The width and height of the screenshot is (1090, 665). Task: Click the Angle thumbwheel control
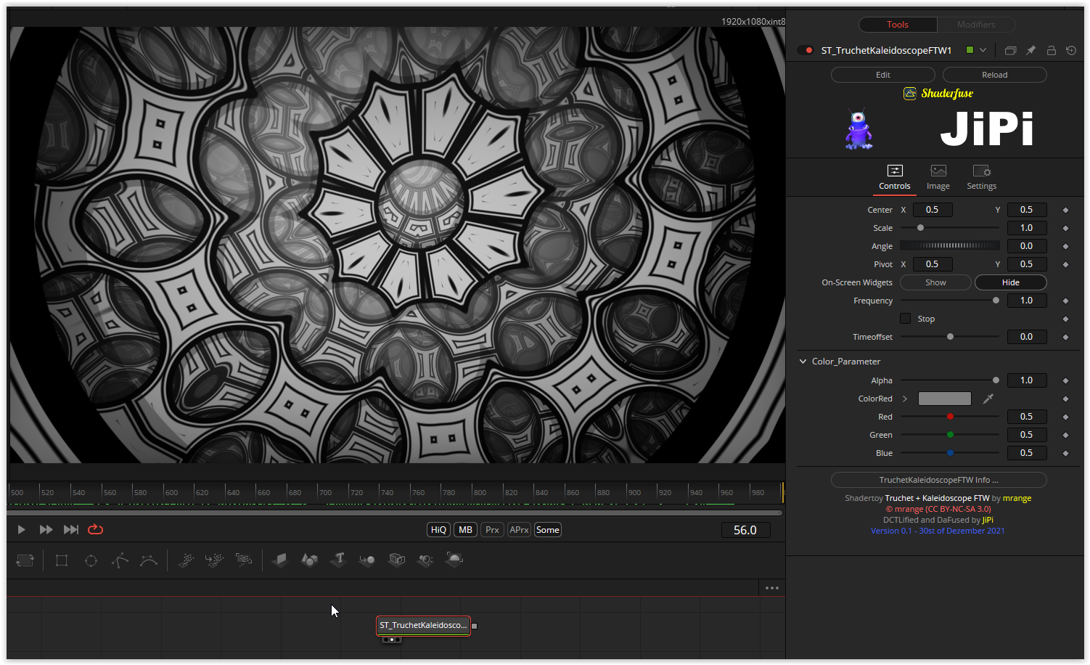[x=950, y=246]
